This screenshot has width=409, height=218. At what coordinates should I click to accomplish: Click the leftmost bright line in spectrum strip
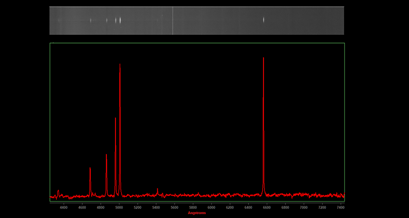pos(90,20)
